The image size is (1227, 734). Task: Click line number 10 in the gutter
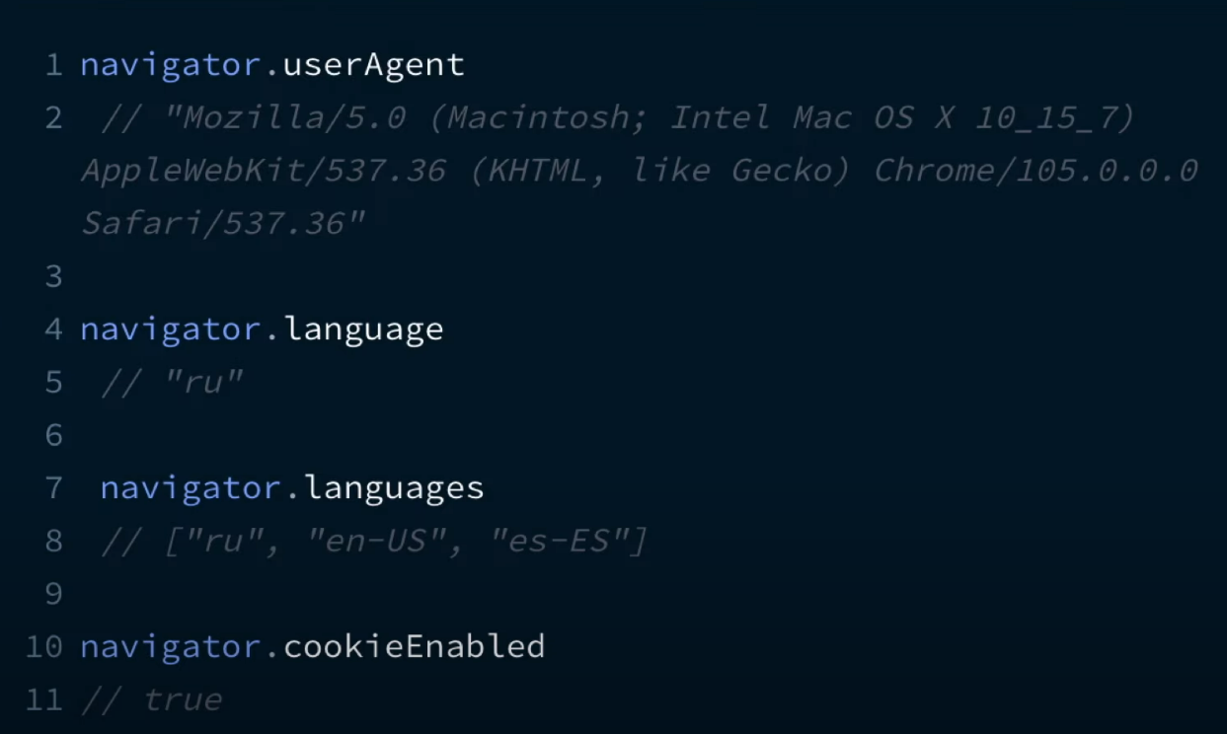tap(43, 647)
